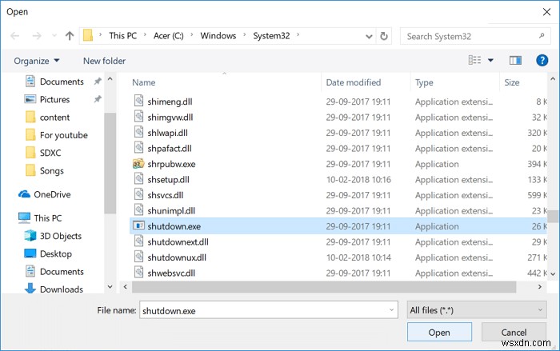
Task: Open the view options dropdown arrow
Action: pos(490,60)
